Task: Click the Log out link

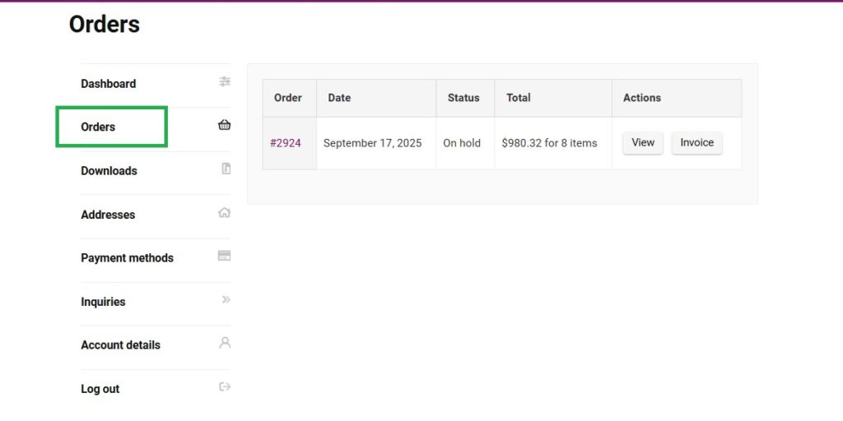Action: [100, 389]
